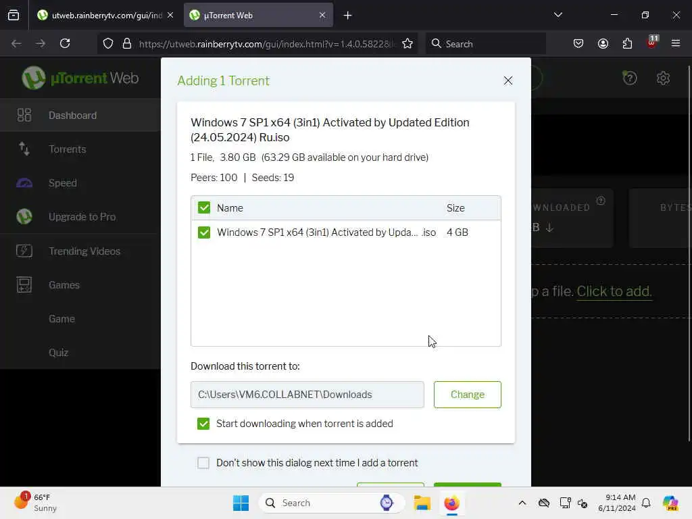The height and width of the screenshot is (519, 692).
Task: Click the Seeds: 19 text
Action: point(273,178)
